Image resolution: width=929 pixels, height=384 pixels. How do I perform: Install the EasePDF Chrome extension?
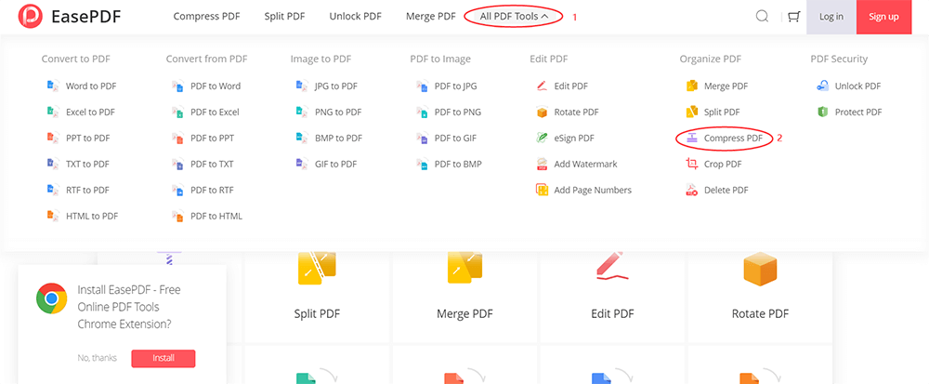(x=164, y=358)
